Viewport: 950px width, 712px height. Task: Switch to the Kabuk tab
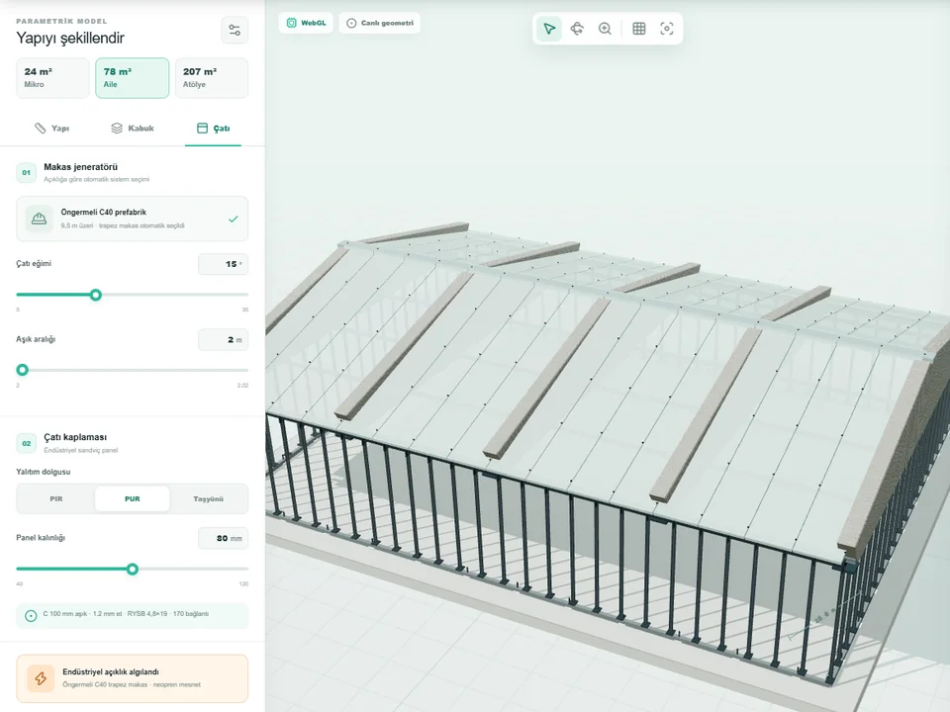click(133, 129)
